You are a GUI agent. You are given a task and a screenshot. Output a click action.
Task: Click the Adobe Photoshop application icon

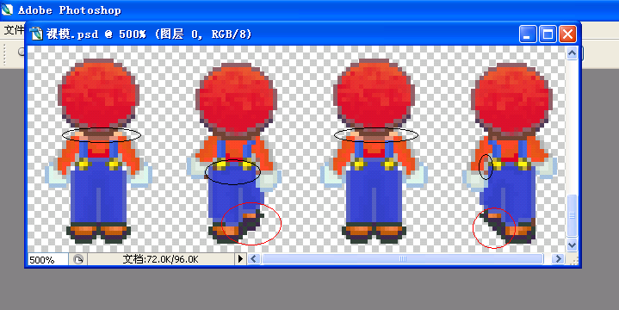pyautogui.click(x=7, y=9)
